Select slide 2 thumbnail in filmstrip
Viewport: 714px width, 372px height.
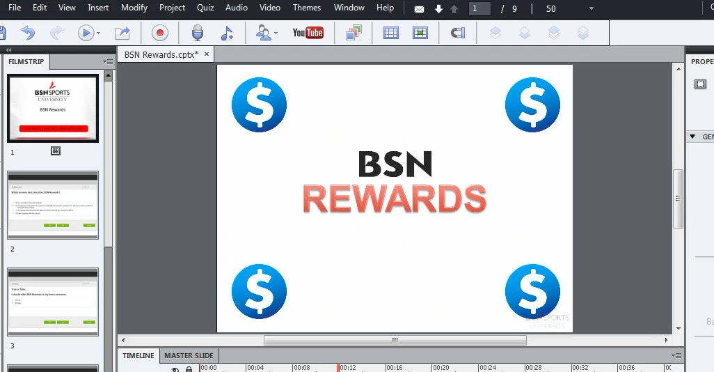point(53,205)
